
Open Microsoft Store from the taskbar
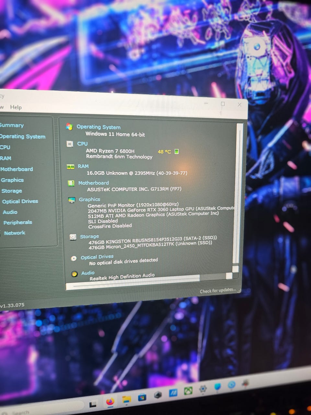142,397
